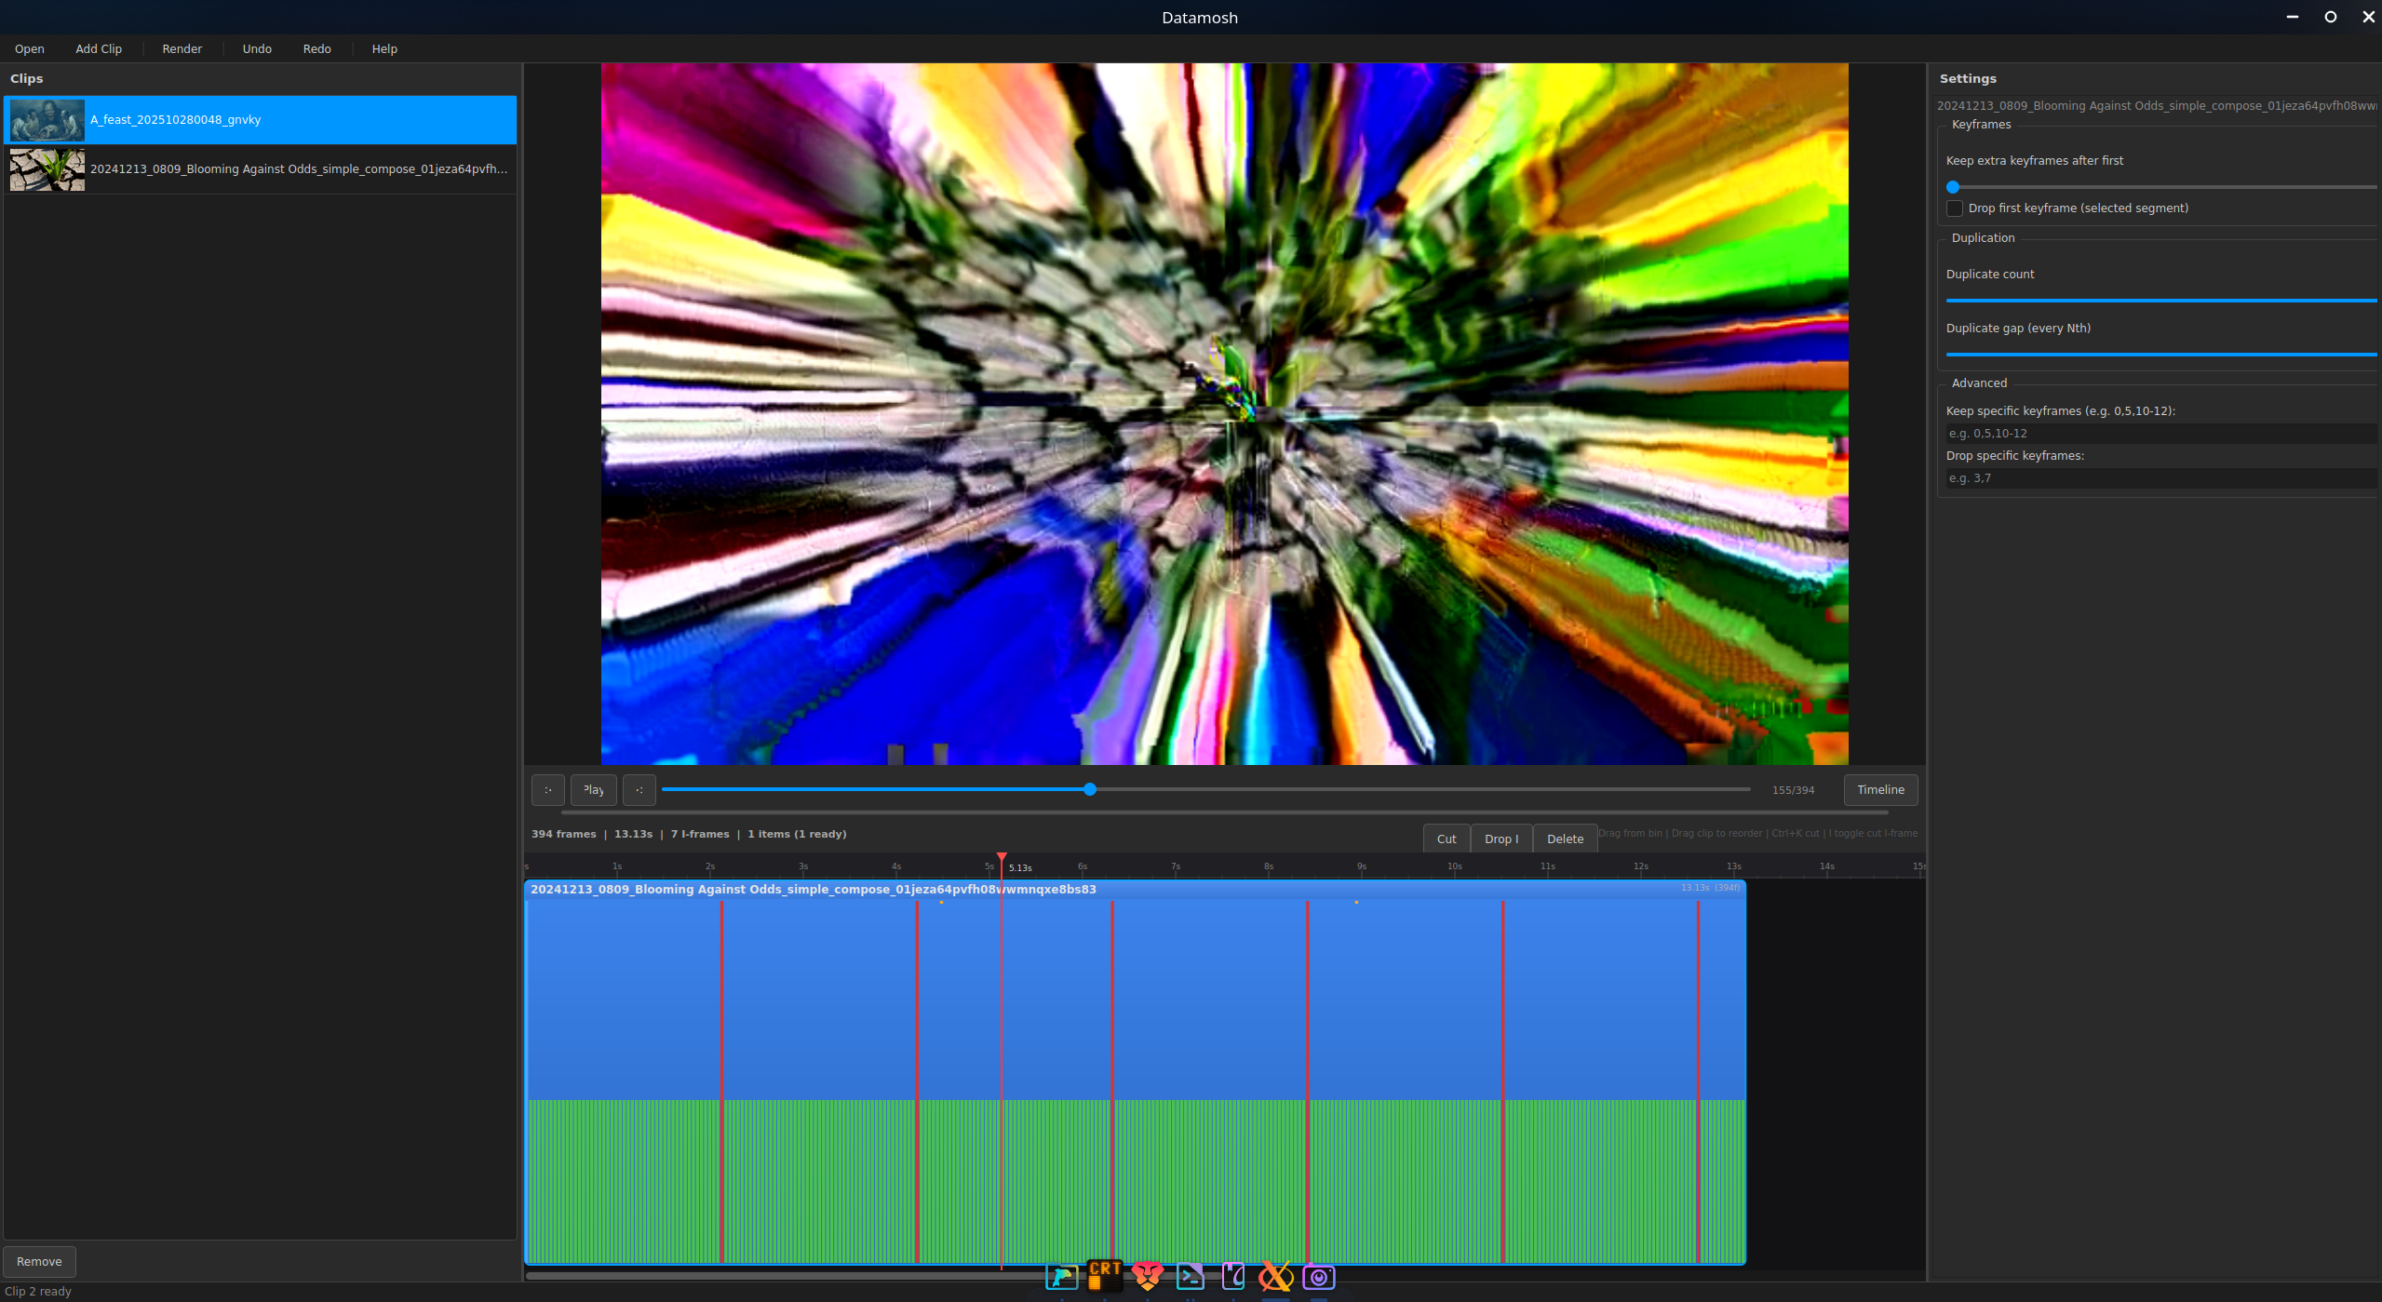Viewport: 2382px width, 1302px height.
Task: Activate the Drop I editing mode
Action: (x=1501, y=838)
